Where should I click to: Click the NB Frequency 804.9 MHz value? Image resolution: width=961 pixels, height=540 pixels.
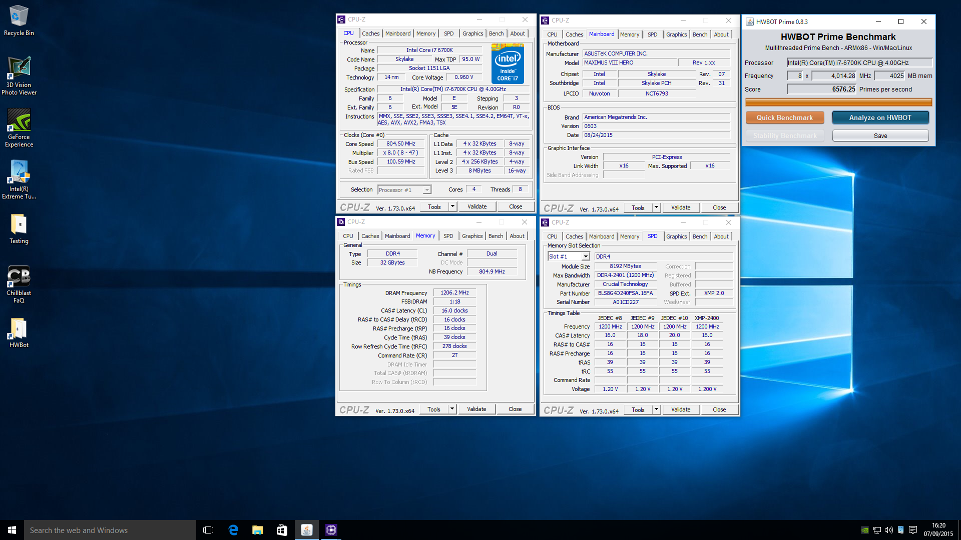tap(492, 272)
